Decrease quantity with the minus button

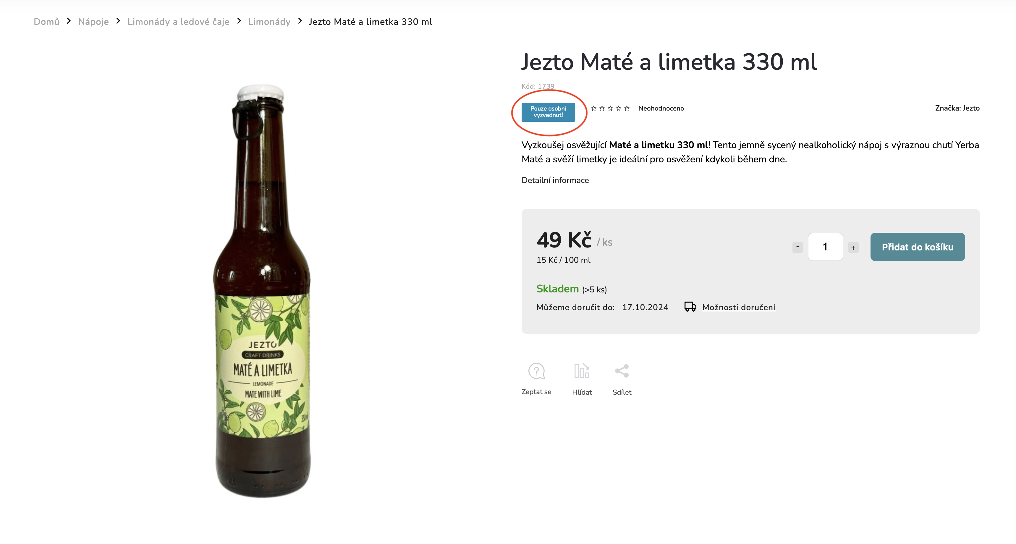pos(797,247)
